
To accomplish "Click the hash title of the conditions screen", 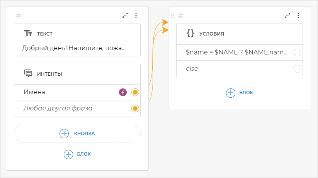I will (181, 15).
